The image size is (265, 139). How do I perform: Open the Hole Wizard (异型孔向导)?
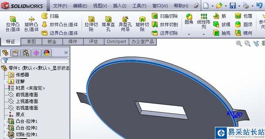tap(125, 24)
